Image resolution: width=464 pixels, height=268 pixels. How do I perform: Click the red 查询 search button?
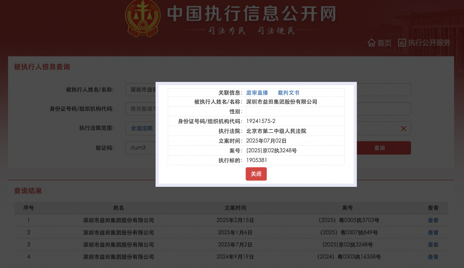[380, 148]
